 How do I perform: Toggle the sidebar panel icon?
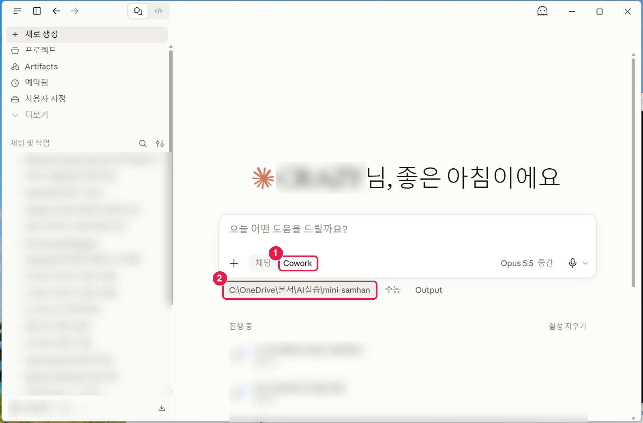tap(37, 11)
